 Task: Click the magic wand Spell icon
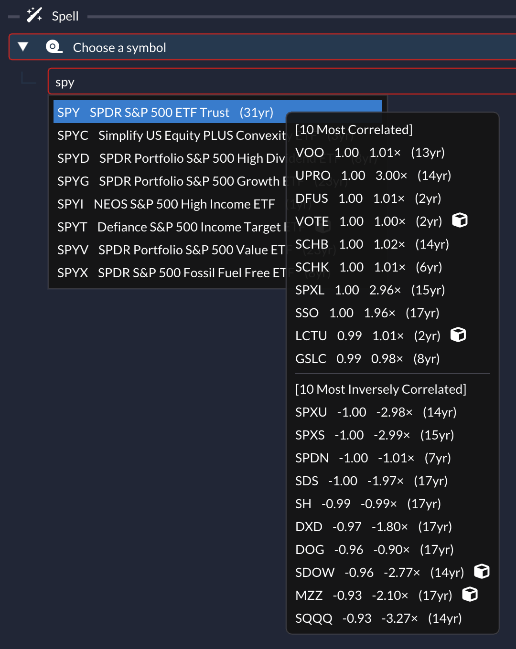(x=34, y=15)
